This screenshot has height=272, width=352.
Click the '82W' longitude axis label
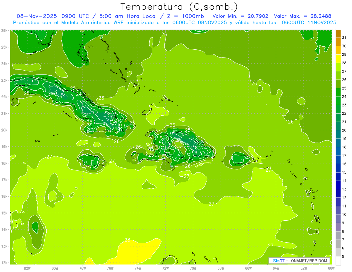click(x=27, y=268)
